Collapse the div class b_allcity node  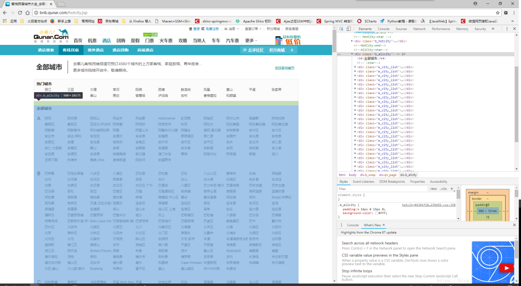(352, 54)
